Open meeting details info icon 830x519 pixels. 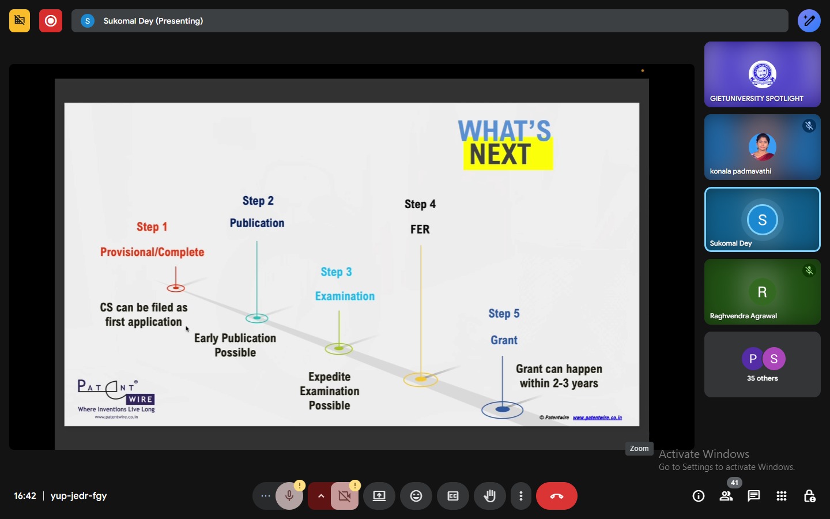click(x=699, y=496)
